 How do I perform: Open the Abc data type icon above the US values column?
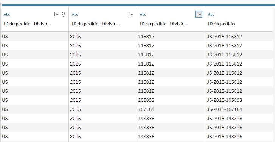point(7,14)
